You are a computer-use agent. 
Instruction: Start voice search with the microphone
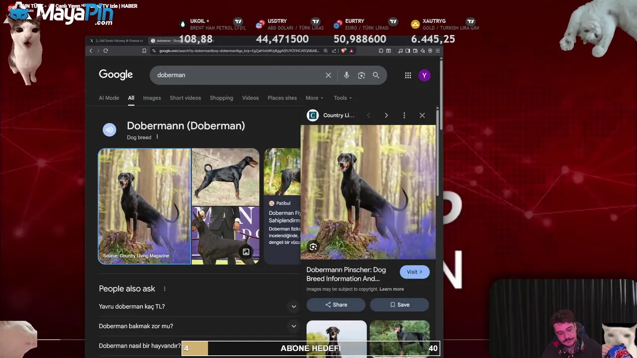pos(346,75)
